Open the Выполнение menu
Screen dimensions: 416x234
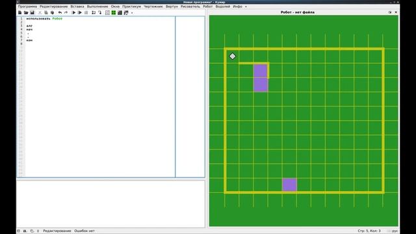(97, 6)
